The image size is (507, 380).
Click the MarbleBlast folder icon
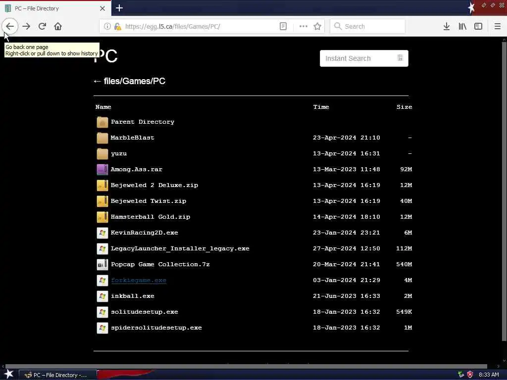102,138
